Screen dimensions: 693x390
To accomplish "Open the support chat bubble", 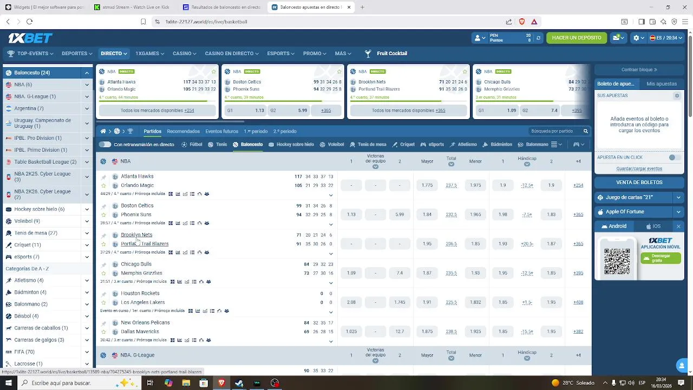I will click(681, 365).
